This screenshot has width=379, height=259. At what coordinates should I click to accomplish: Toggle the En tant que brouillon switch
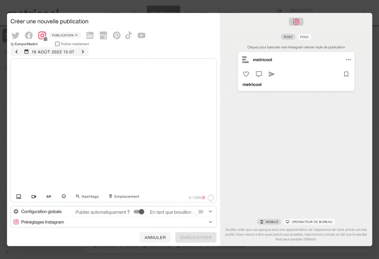click(x=198, y=212)
